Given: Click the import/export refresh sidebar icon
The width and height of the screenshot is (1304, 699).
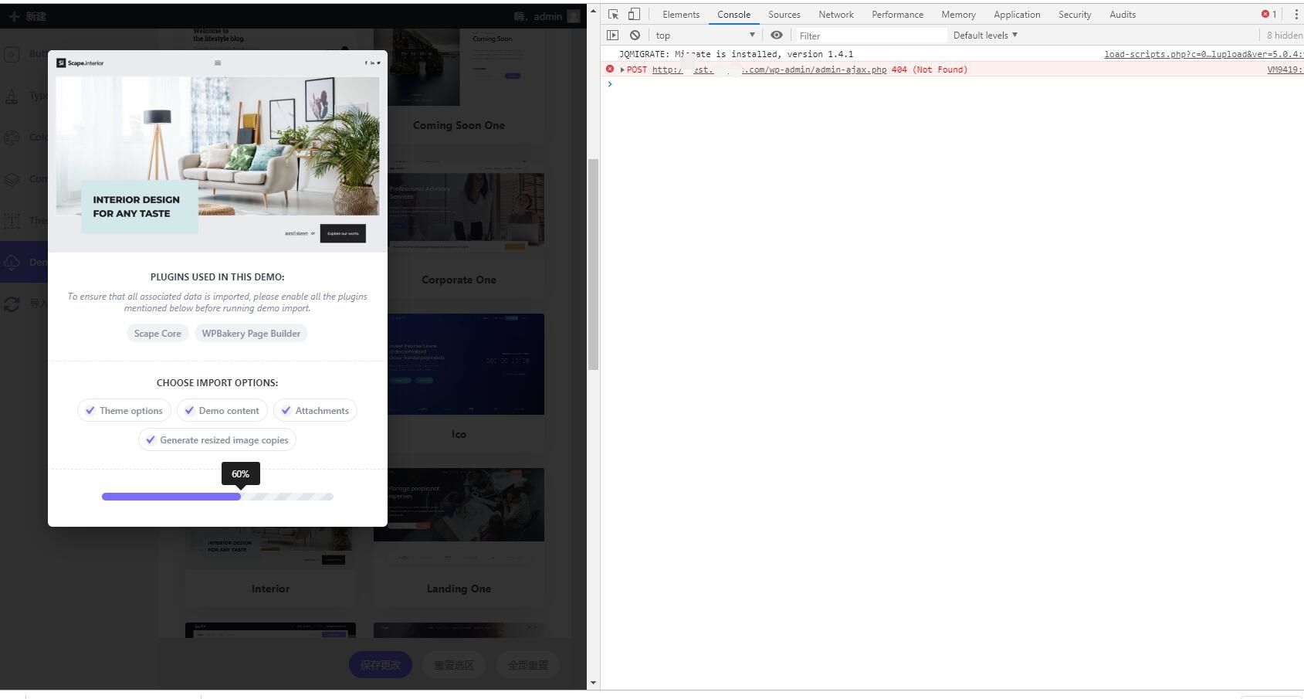Looking at the screenshot, I should coord(12,304).
